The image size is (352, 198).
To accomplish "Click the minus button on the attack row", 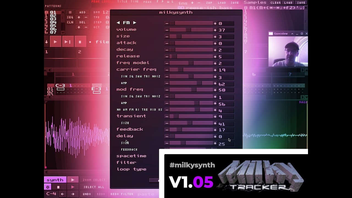I will point(167,43).
